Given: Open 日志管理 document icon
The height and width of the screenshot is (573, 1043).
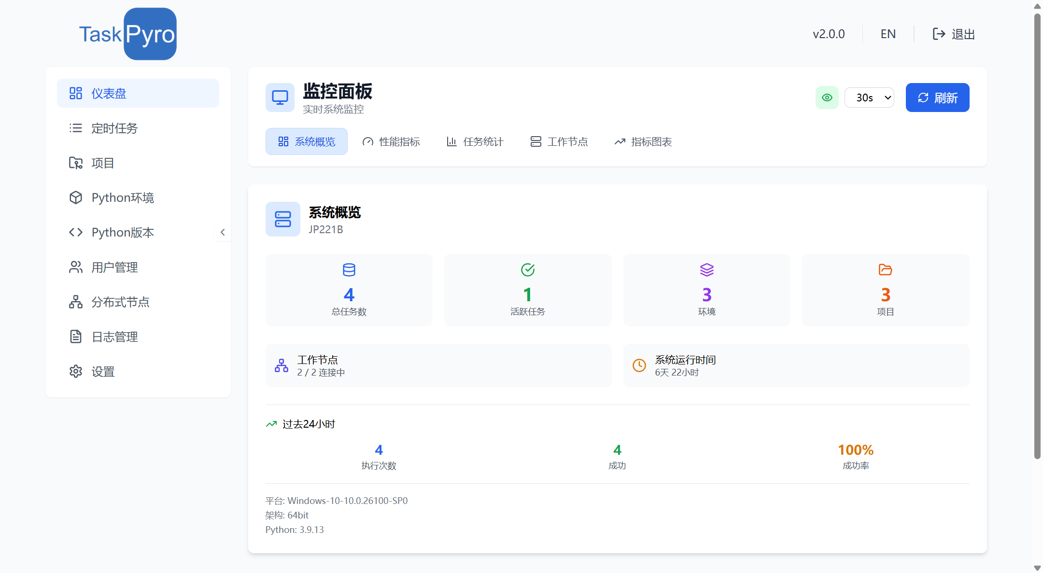Looking at the screenshot, I should point(76,336).
